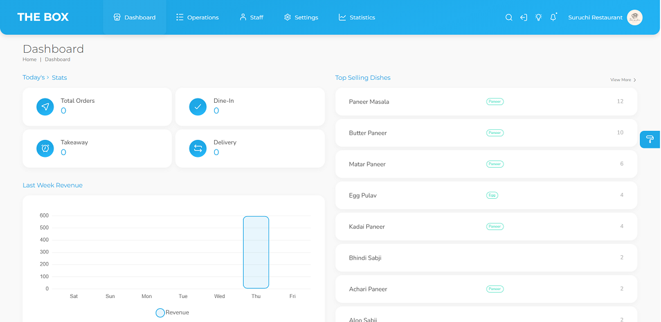
Task: Click the lightbulb icon in header
Action: tap(539, 17)
